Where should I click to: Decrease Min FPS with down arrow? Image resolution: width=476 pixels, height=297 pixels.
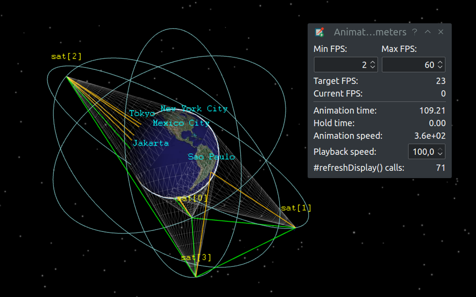tap(373, 67)
